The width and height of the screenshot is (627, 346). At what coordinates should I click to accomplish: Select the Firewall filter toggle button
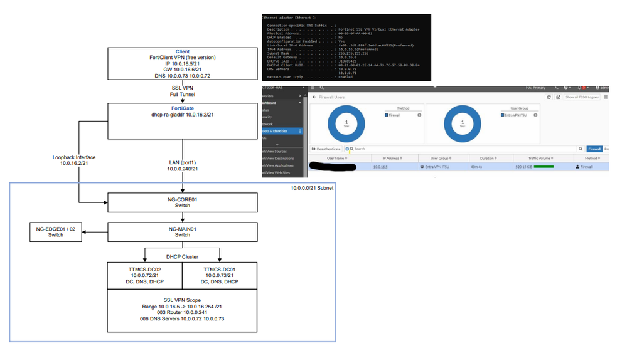click(x=594, y=149)
